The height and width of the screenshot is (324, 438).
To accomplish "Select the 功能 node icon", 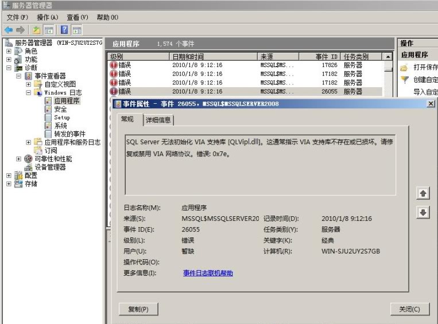I will (18, 60).
